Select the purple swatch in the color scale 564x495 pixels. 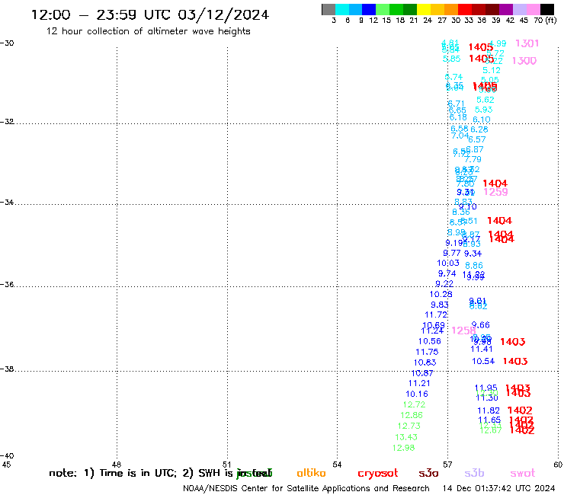click(506, 9)
